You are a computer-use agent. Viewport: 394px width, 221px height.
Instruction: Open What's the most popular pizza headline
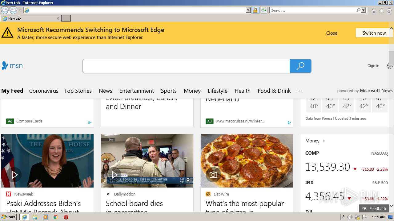point(245,207)
